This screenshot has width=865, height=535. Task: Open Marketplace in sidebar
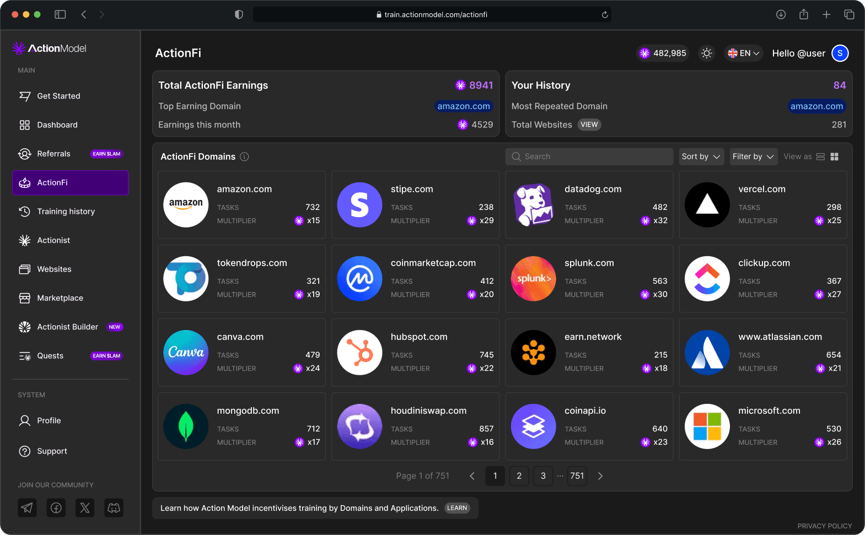[x=71, y=298]
